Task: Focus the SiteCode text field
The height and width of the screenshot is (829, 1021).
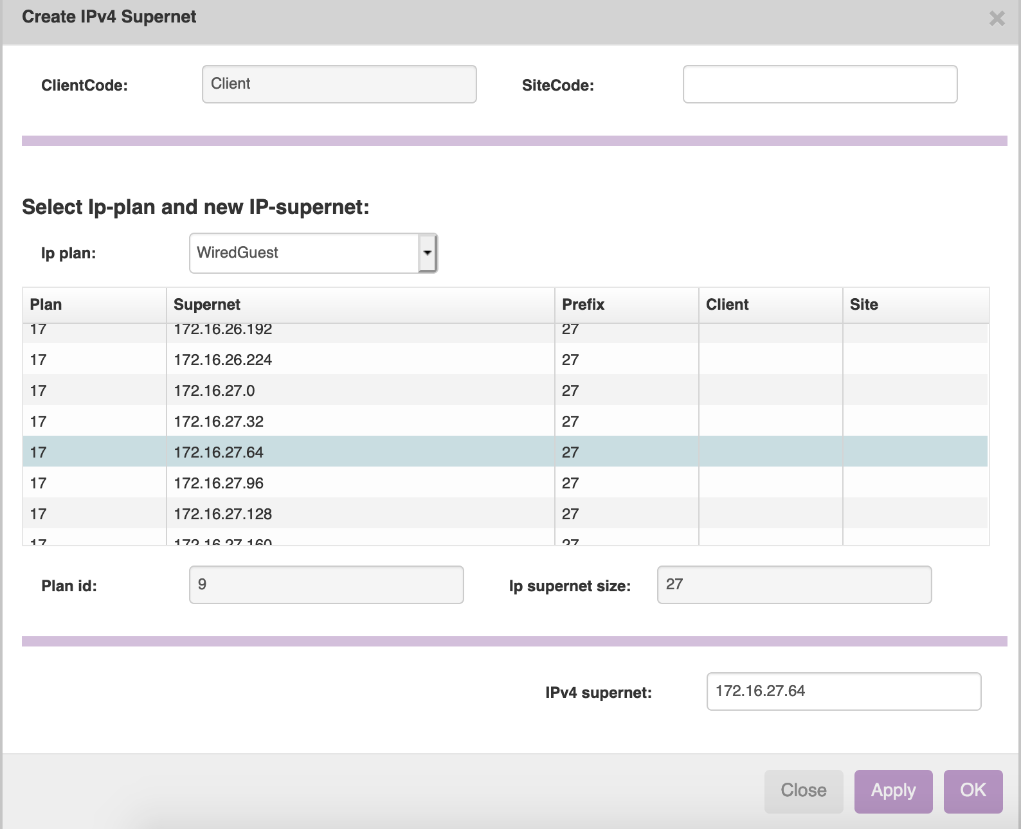Action: (x=820, y=84)
